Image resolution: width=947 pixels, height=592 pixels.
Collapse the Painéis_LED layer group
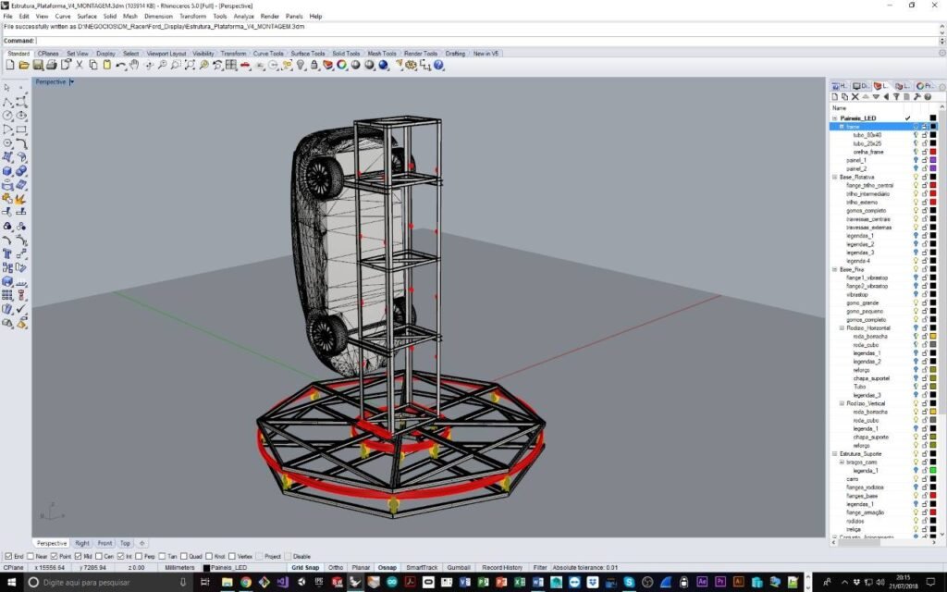[834, 118]
